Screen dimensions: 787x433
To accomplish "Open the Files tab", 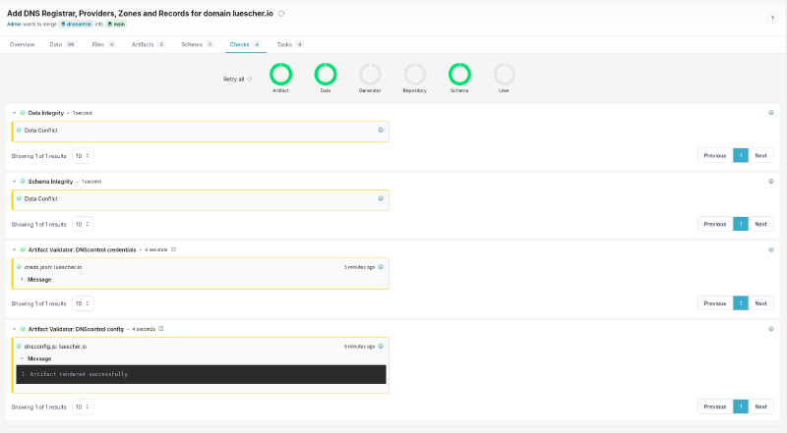I will click(x=104, y=44).
